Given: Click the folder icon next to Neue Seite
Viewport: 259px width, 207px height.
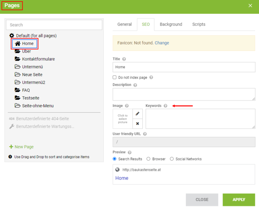Looking at the screenshot, I should (x=18, y=74).
